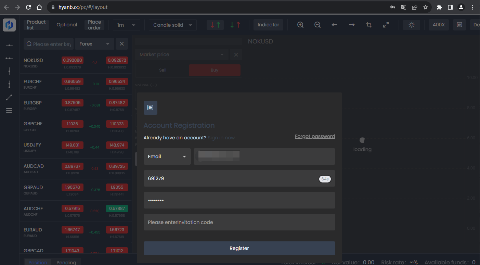Click the Indicator button

point(268,25)
